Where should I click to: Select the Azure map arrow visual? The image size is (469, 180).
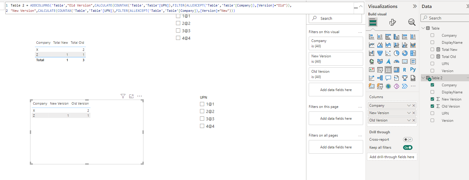(x=388, y=61)
